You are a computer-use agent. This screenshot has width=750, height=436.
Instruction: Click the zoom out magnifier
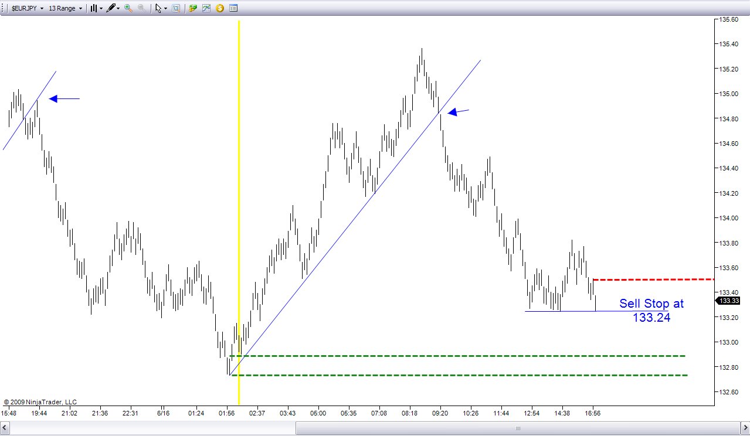tap(141, 8)
